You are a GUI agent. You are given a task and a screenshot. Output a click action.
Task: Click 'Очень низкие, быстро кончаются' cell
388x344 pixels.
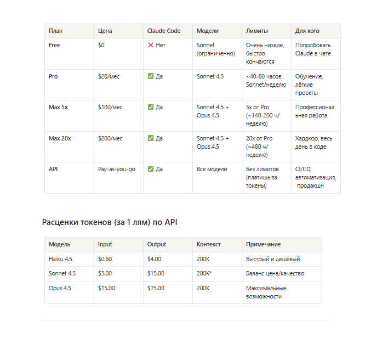click(265, 54)
